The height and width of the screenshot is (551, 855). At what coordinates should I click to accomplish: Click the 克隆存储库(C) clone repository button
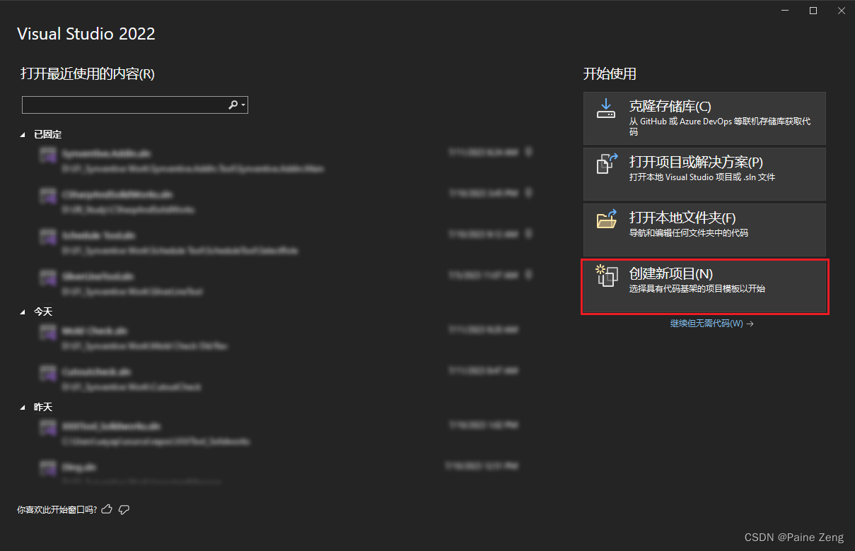[x=704, y=118]
